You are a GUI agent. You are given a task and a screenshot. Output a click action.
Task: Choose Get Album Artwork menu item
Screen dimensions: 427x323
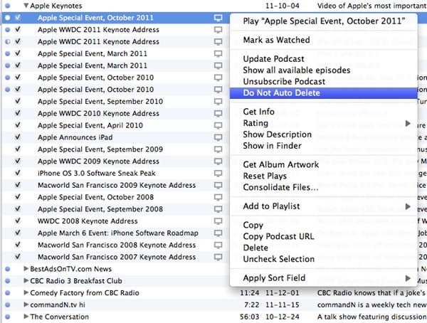point(324,165)
